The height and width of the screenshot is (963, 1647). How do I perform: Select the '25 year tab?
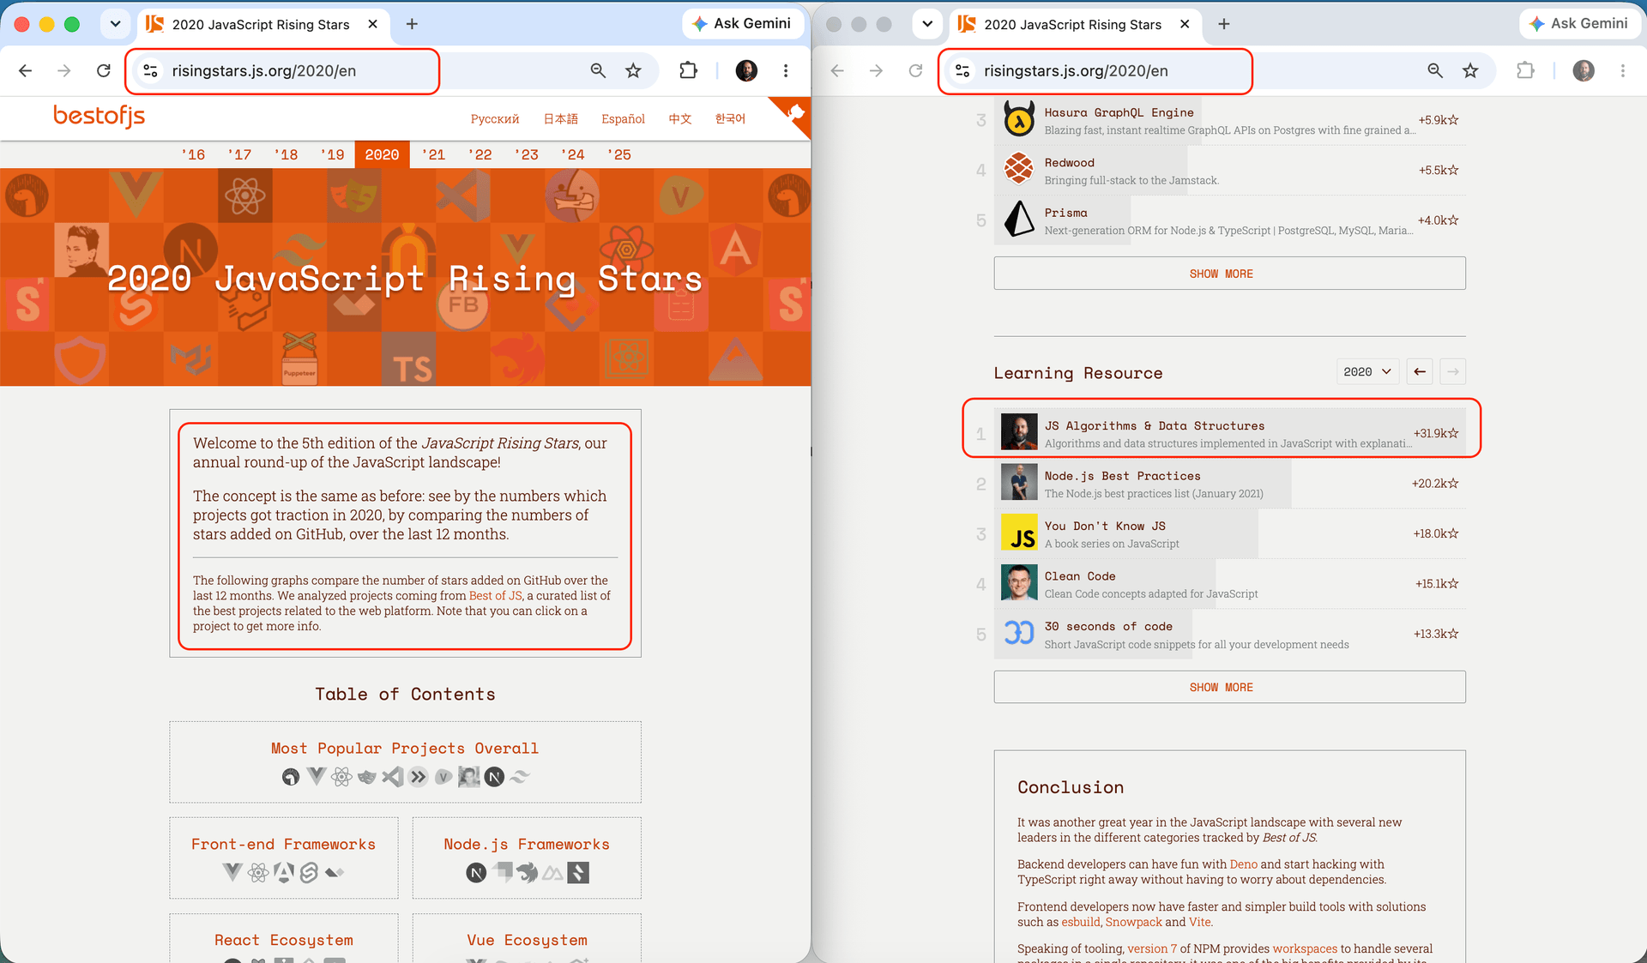point(618,154)
